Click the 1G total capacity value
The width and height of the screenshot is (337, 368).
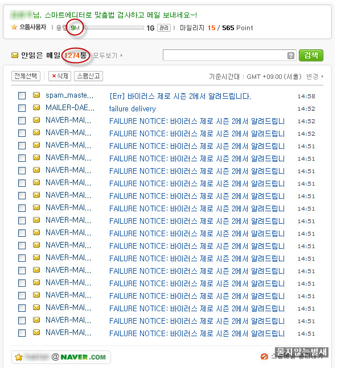[150, 28]
